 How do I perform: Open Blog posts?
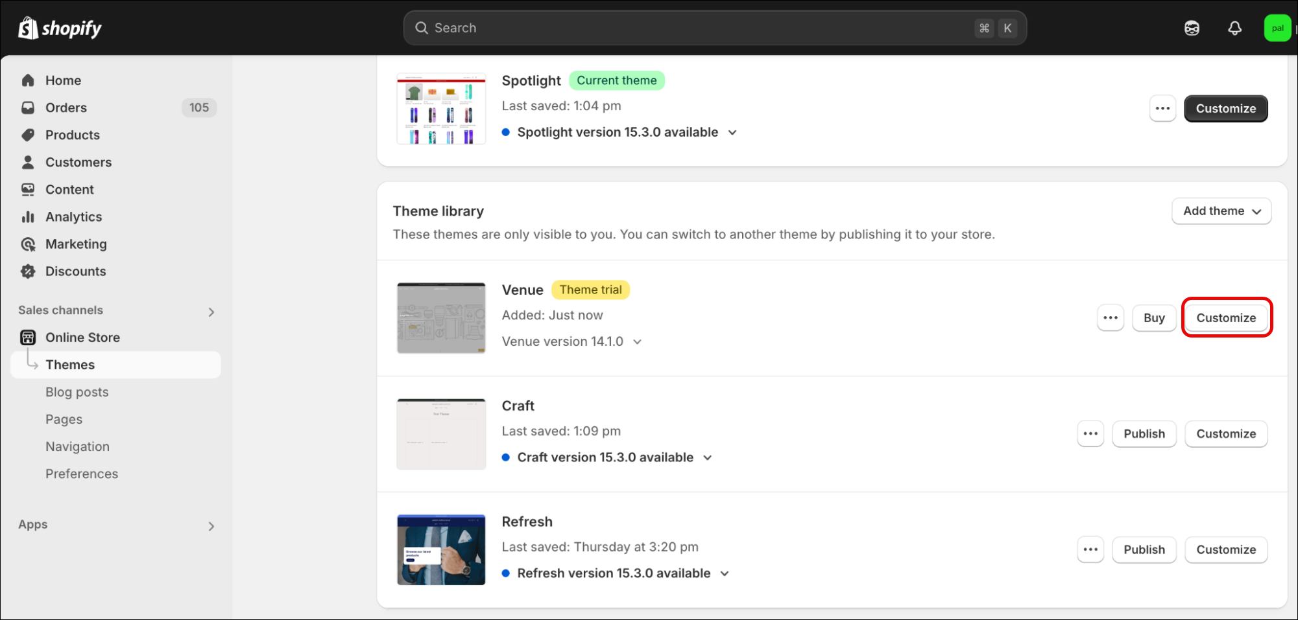coord(77,392)
